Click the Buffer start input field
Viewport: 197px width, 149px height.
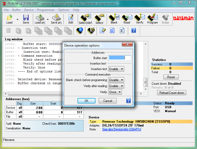point(120,58)
